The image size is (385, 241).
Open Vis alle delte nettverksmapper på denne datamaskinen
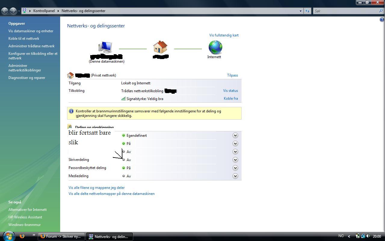tap(112, 194)
